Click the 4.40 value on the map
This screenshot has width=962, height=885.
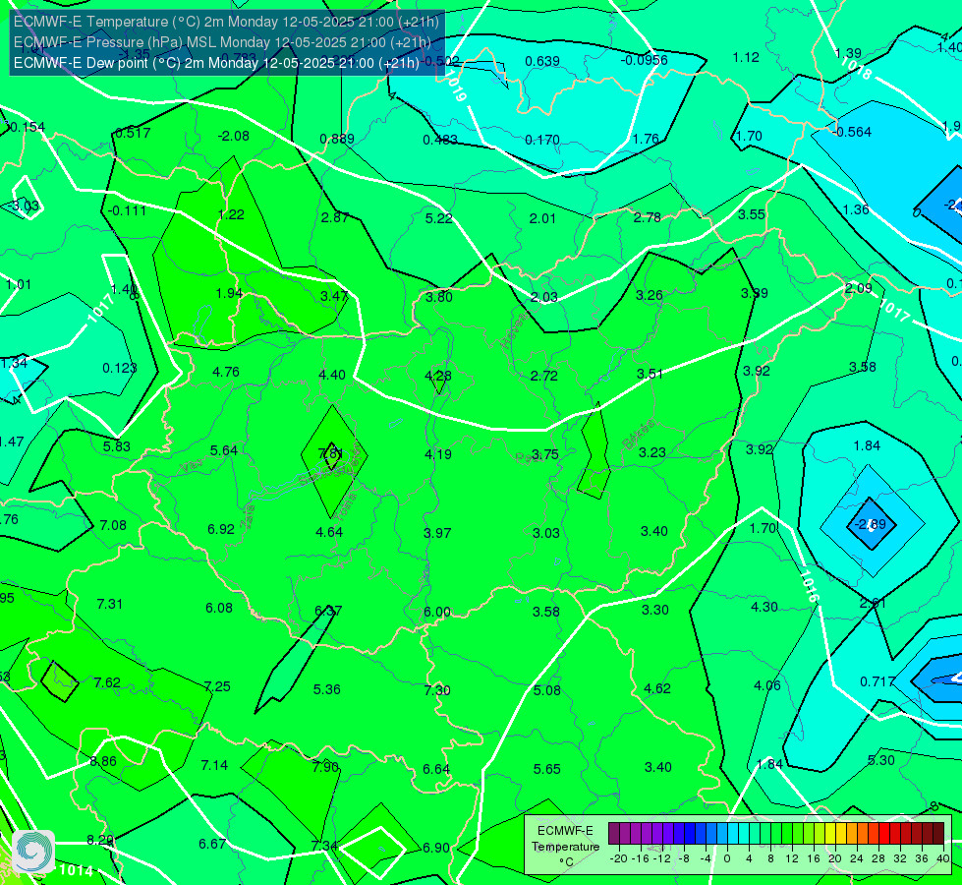coord(332,375)
